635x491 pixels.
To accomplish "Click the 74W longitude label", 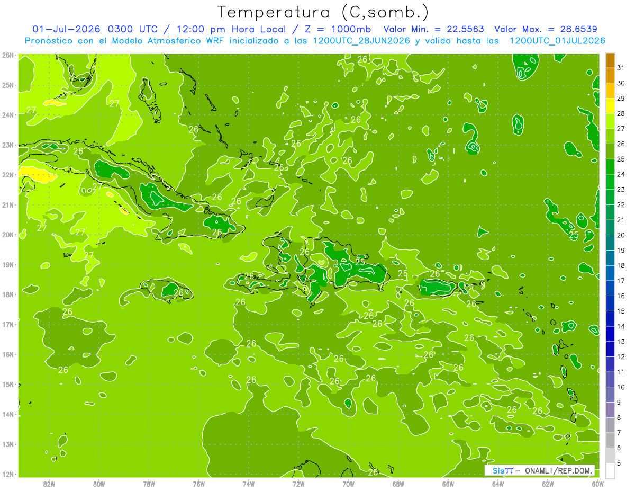I will click(x=248, y=484).
